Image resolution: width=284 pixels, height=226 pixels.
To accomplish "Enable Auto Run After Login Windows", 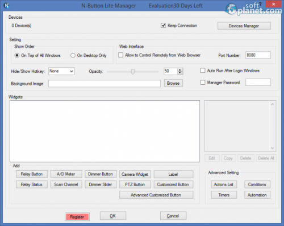I will point(203,71).
